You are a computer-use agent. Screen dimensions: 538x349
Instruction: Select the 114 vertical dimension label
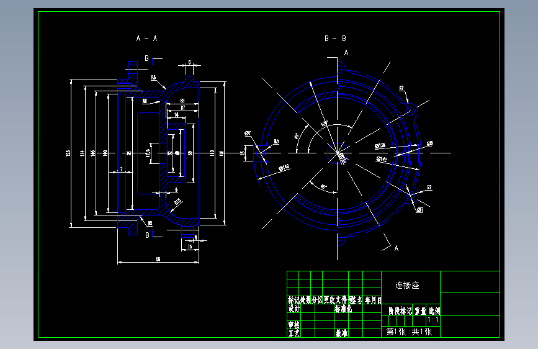(83, 153)
